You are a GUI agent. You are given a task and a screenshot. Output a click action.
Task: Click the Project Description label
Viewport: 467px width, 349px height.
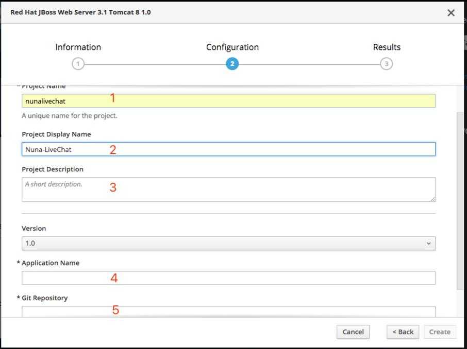click(x=53, y=169)
